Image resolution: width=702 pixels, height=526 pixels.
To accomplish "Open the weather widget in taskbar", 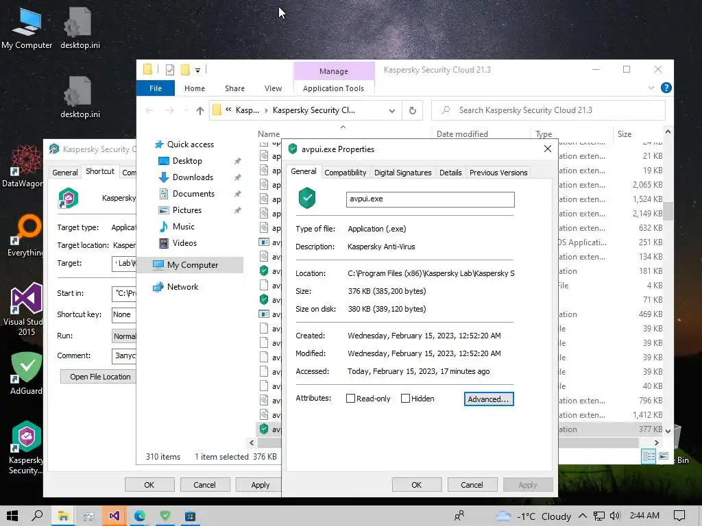I will [533, 516].
